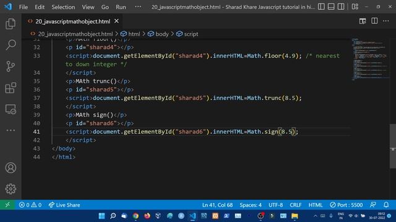Split the editor right
This screenshot has height=222, width=396.
[374, 21]
